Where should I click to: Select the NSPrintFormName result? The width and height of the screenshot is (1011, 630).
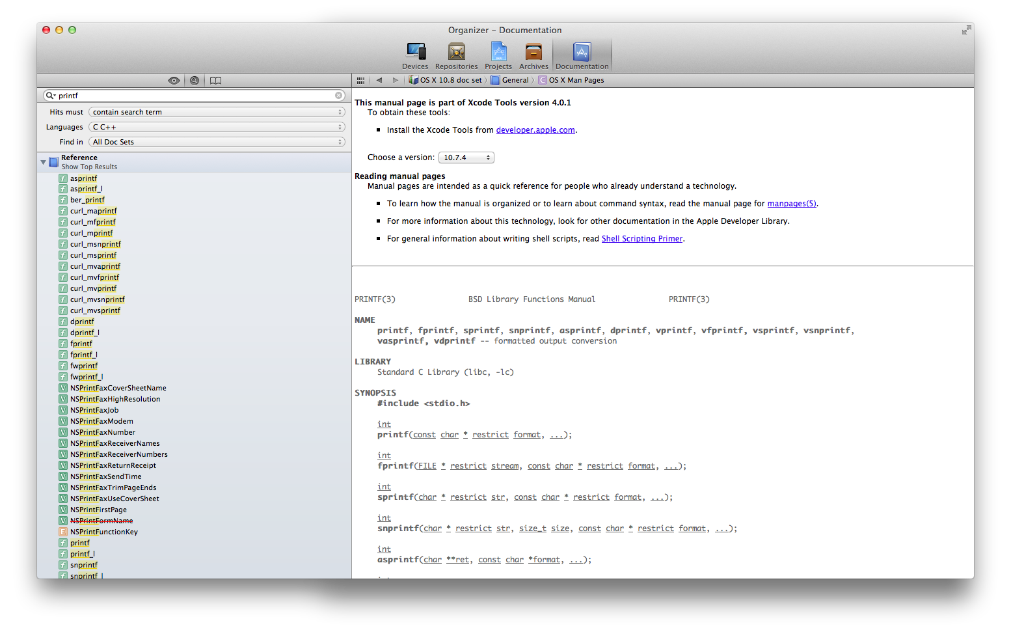101,521
